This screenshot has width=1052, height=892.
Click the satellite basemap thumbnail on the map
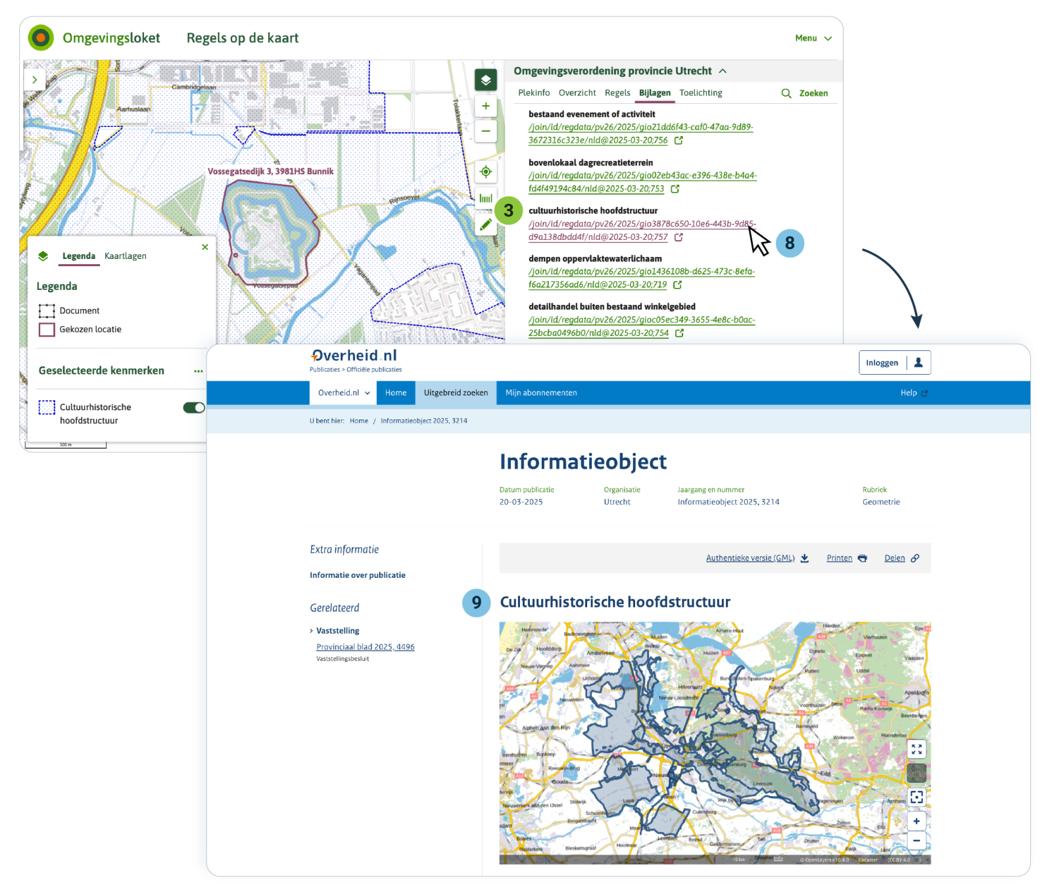click(x=917, y=773)
